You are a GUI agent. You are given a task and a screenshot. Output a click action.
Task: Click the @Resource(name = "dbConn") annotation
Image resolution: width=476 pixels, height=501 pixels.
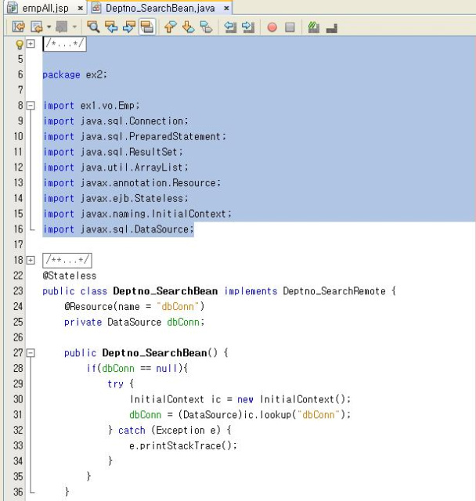pyautogui.click(x=134, y=306)
